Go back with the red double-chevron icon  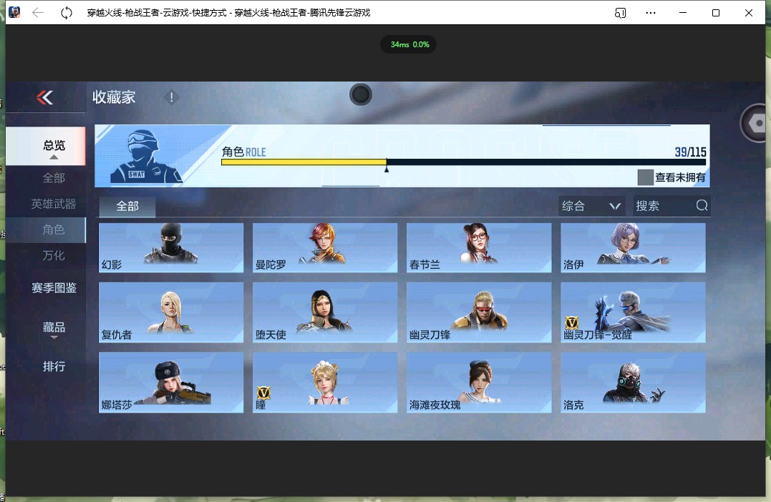point(45,98)
